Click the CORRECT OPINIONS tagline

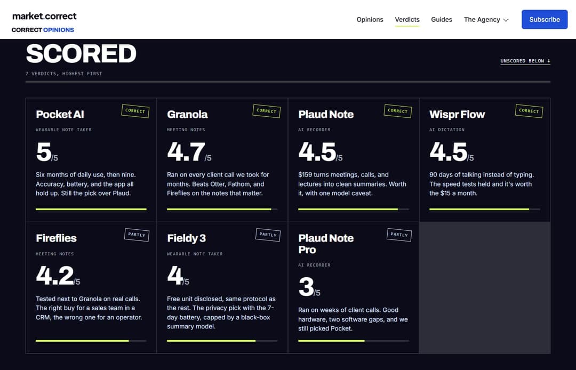coord(43,30)
